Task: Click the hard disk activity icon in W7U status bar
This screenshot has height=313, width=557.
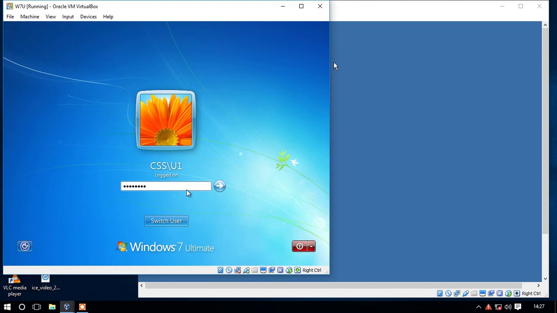Action: pos(220,270)
